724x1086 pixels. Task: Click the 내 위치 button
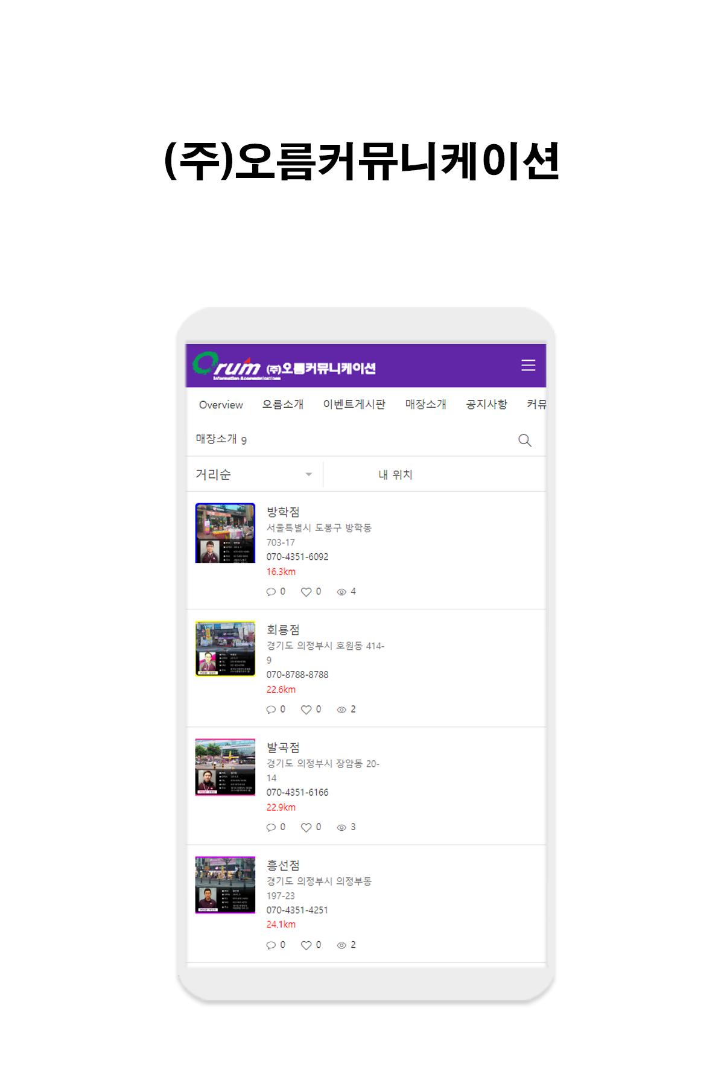point(395,475)
